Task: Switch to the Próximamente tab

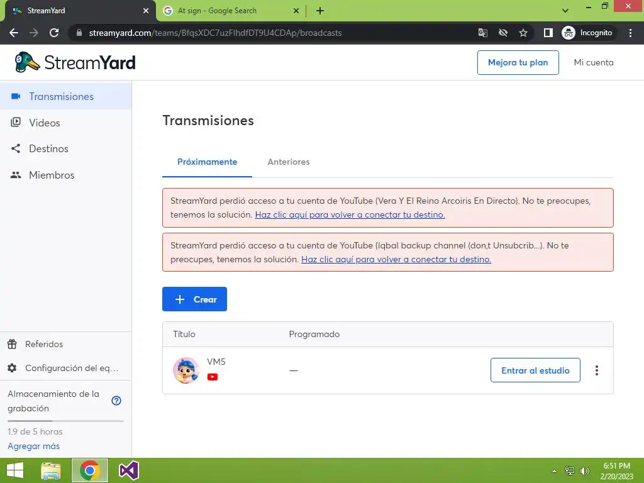Action: tap(207, 162)
